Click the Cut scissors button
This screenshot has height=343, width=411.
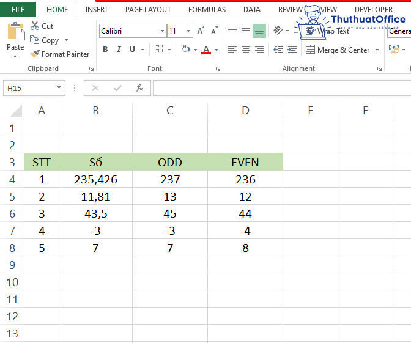pyautogui.click(x=42, y=26)
